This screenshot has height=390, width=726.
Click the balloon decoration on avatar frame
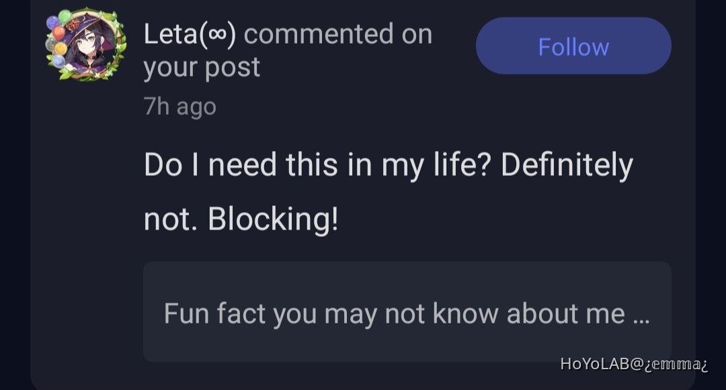pos(58,34)
